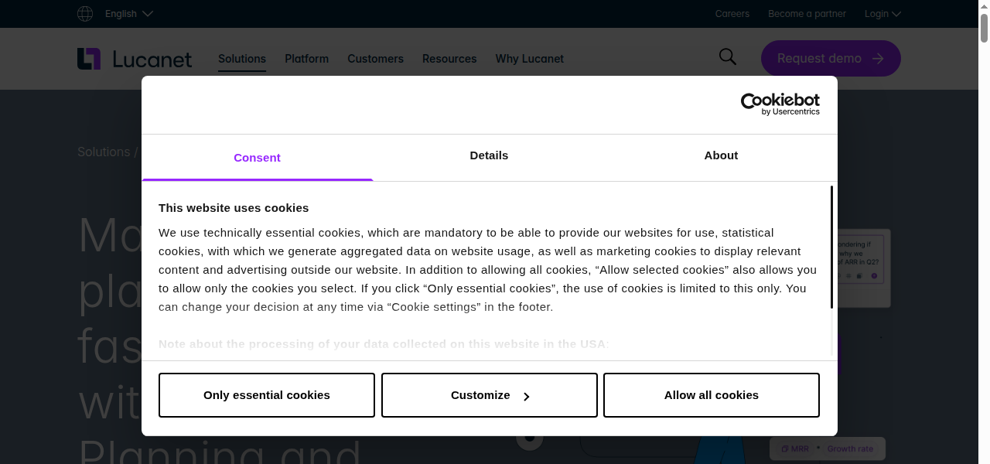Switch to the Details tab
990x464 pixels.
pos(489,155)
